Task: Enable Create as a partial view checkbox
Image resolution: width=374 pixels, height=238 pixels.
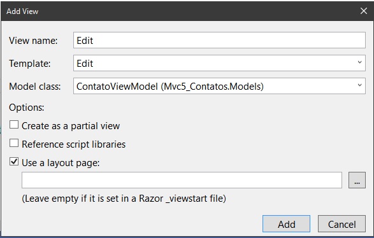Action: [x=14, y=125]
